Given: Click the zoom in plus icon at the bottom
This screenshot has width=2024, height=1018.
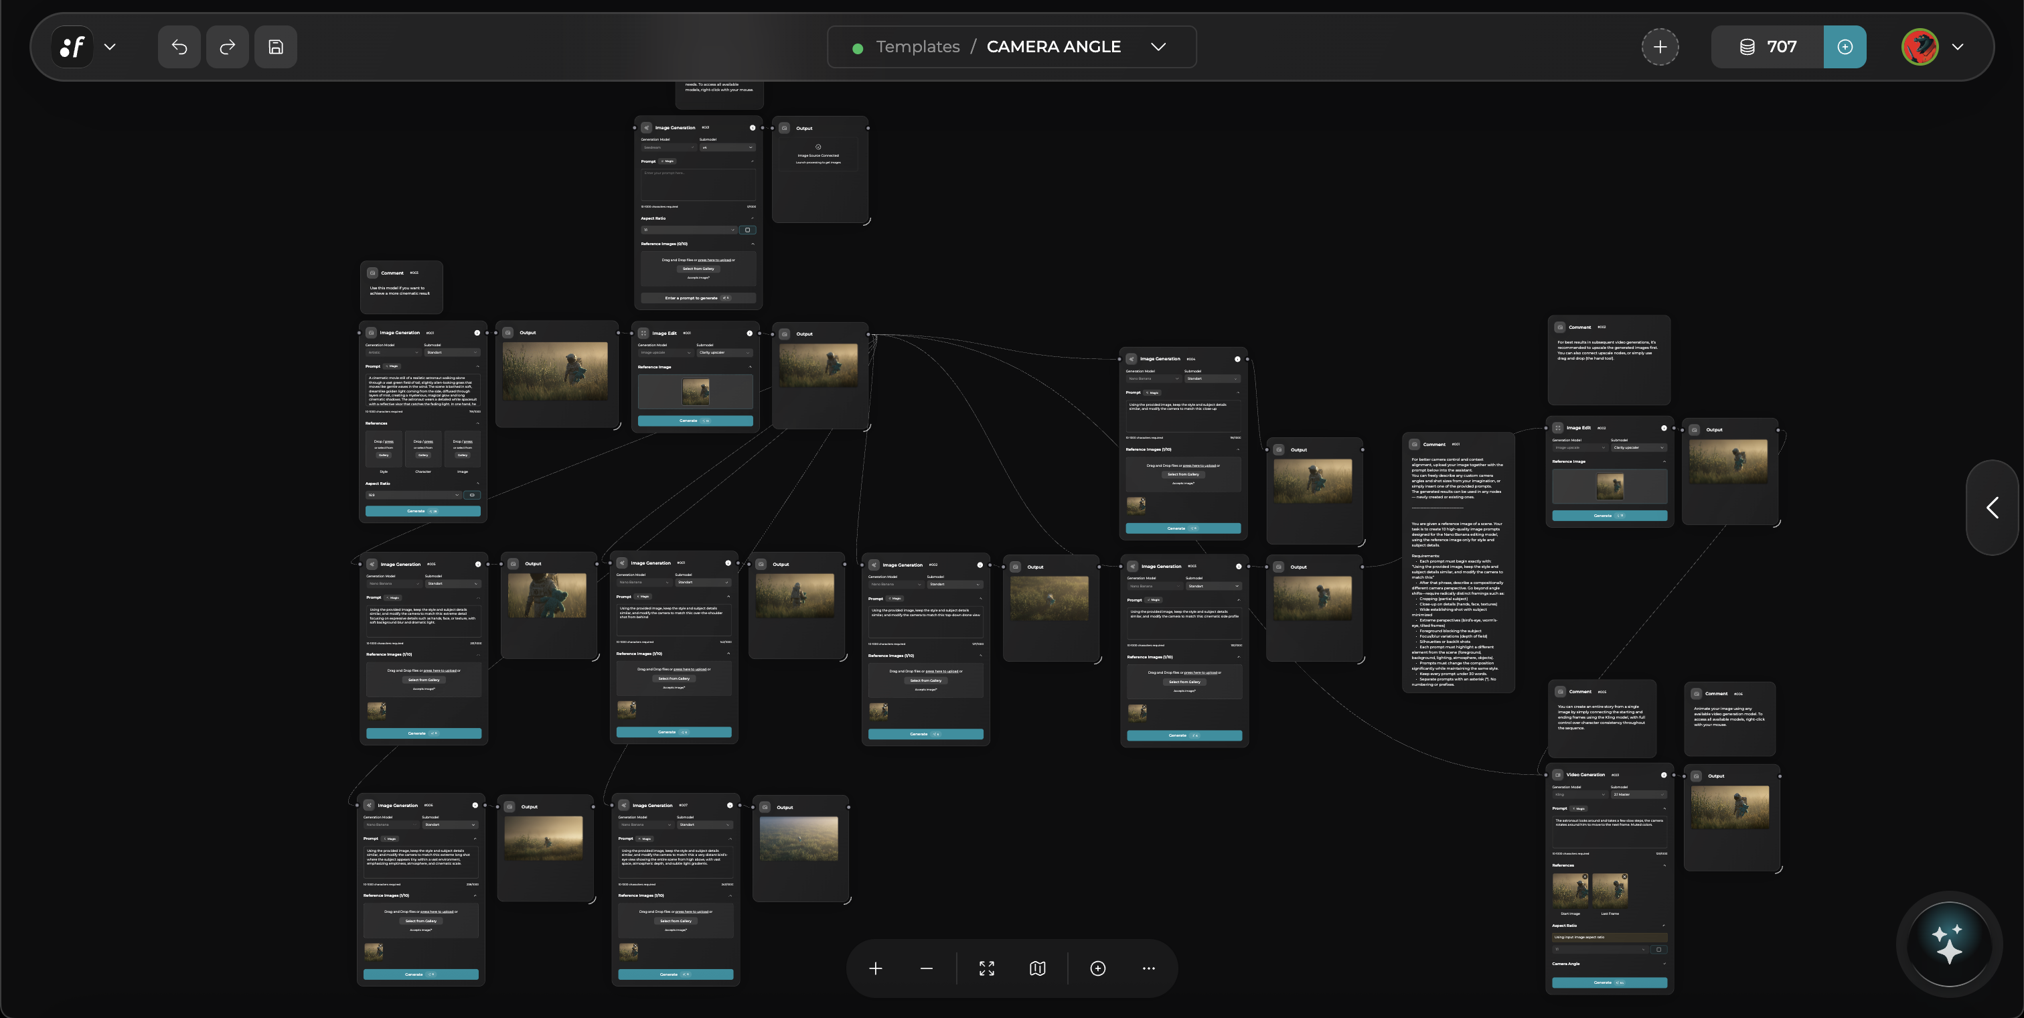Looking at the screenshot, I should [x=875, y=968].
